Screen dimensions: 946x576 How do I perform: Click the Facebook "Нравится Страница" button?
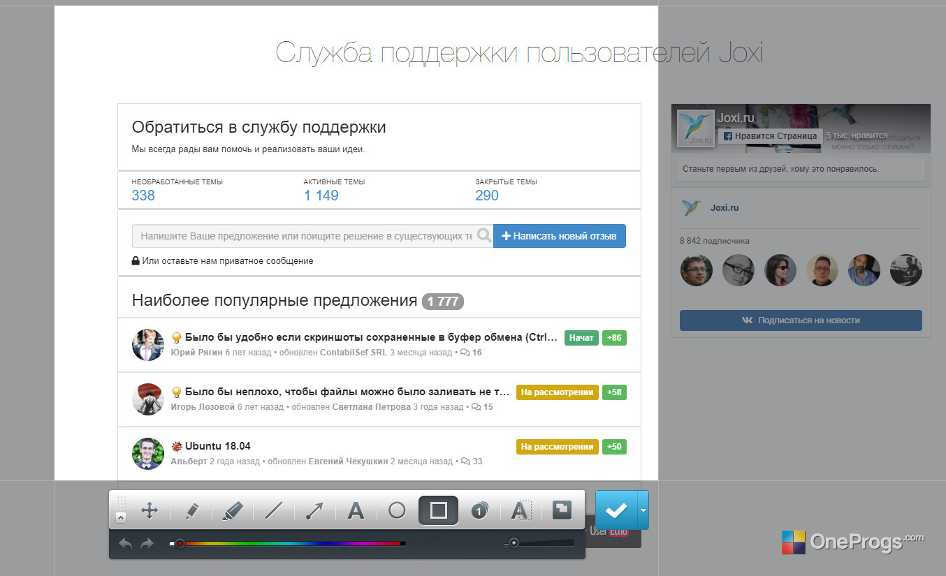pos(770,136)
